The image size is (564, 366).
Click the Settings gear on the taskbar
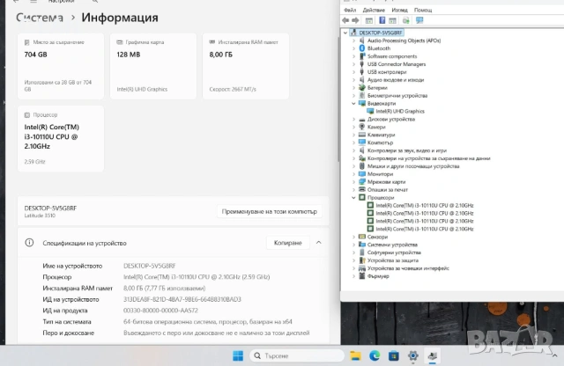(413, 355)
